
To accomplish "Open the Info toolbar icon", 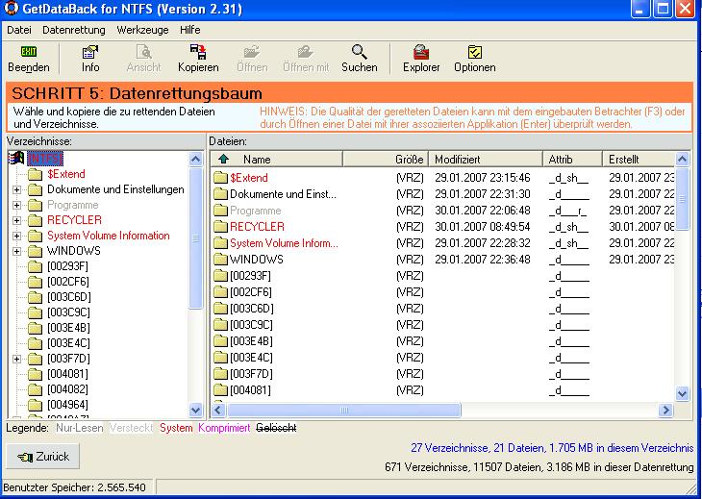I will click(x=90, y=52).
